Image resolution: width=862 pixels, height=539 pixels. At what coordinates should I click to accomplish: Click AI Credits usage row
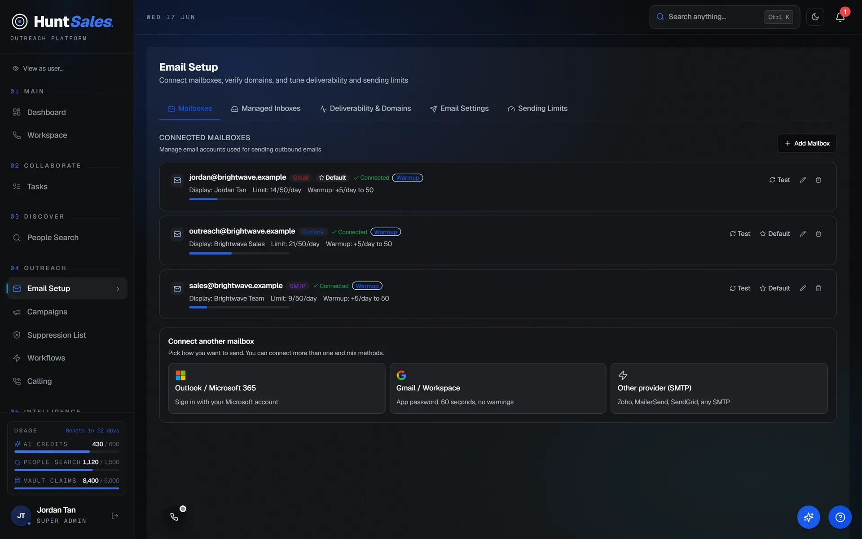[x=66, y=447]
